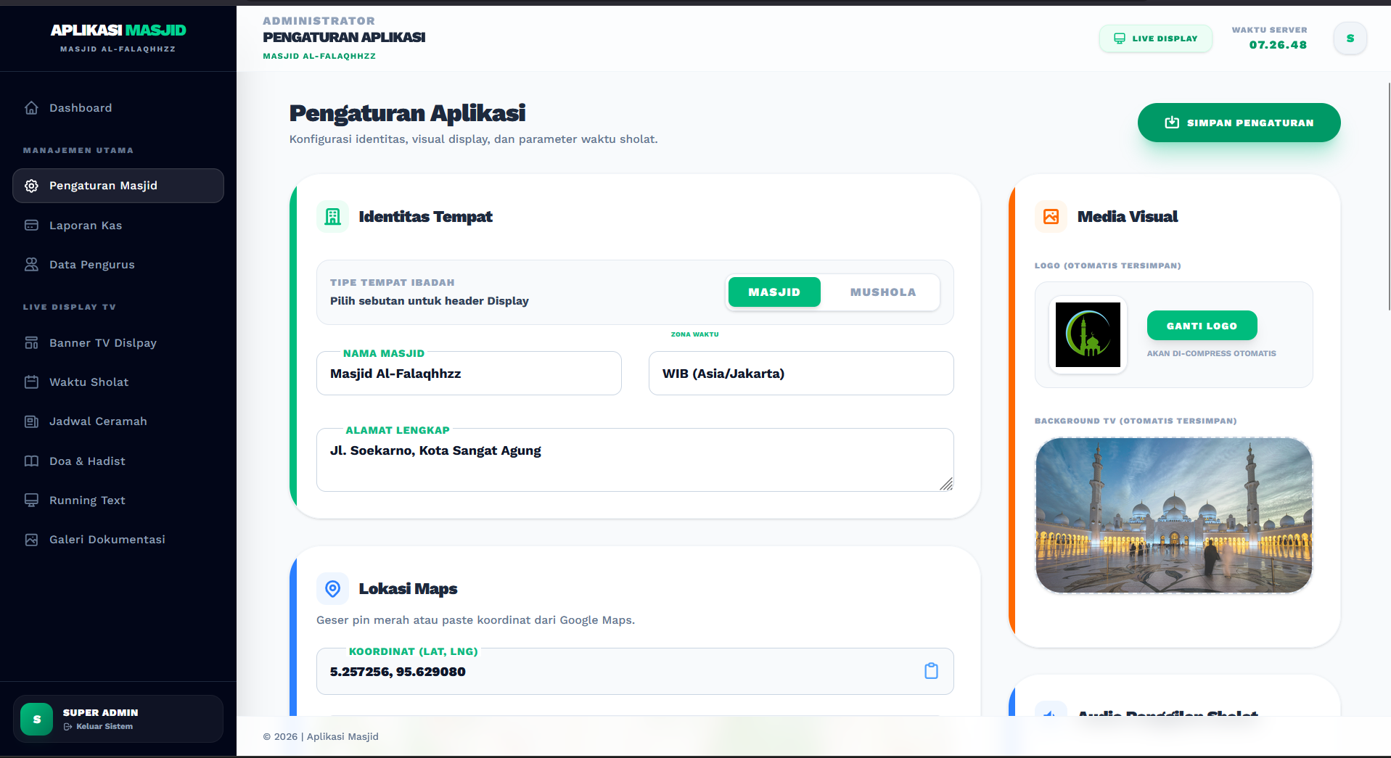Image resolution: width=1391 pixels, height=758 pixels.
Task: Click Keluar Sistem logout link
Action: point(98,726)
